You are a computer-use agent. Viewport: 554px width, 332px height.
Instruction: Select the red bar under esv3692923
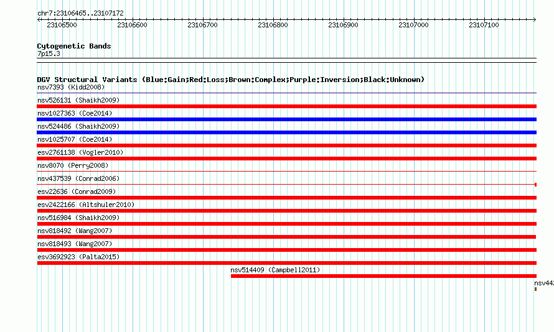click(286, 263)
